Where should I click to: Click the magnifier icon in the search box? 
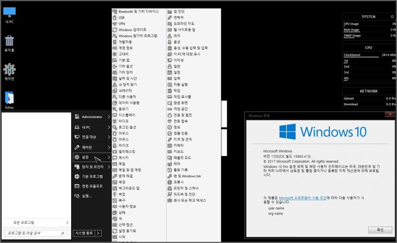62,233
